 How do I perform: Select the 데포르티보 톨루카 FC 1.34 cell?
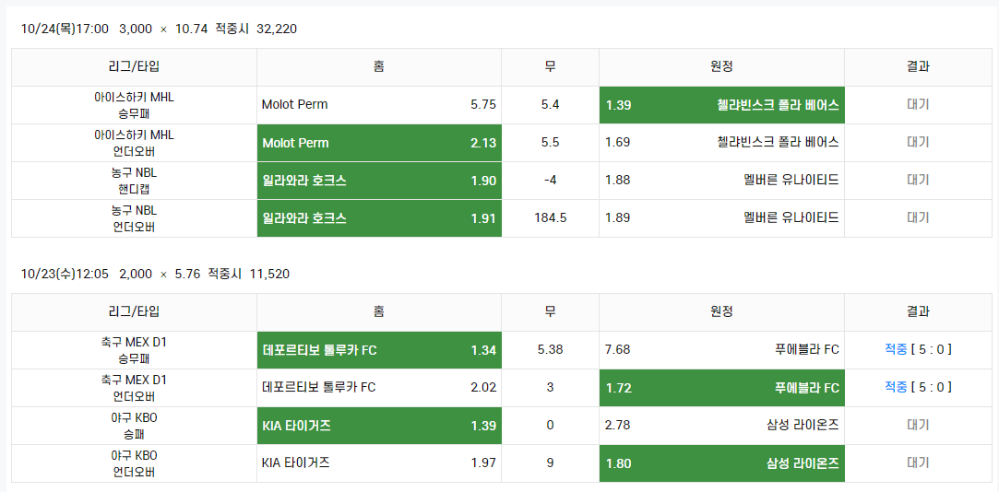(379, 349)
